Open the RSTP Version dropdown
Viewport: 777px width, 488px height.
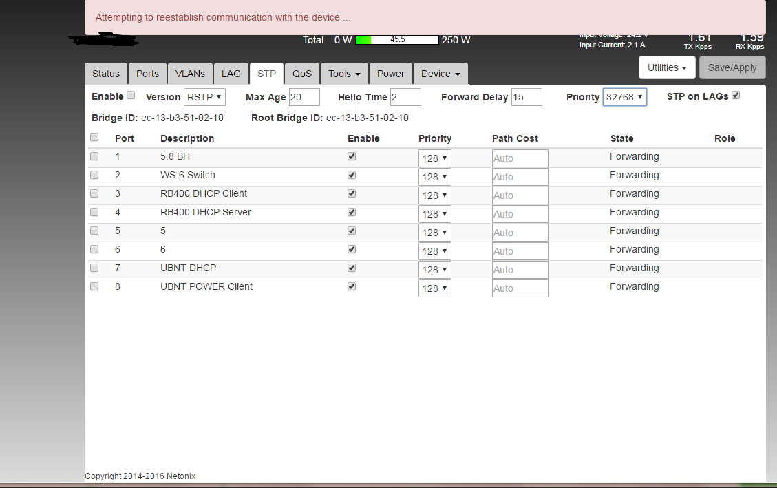204,97
